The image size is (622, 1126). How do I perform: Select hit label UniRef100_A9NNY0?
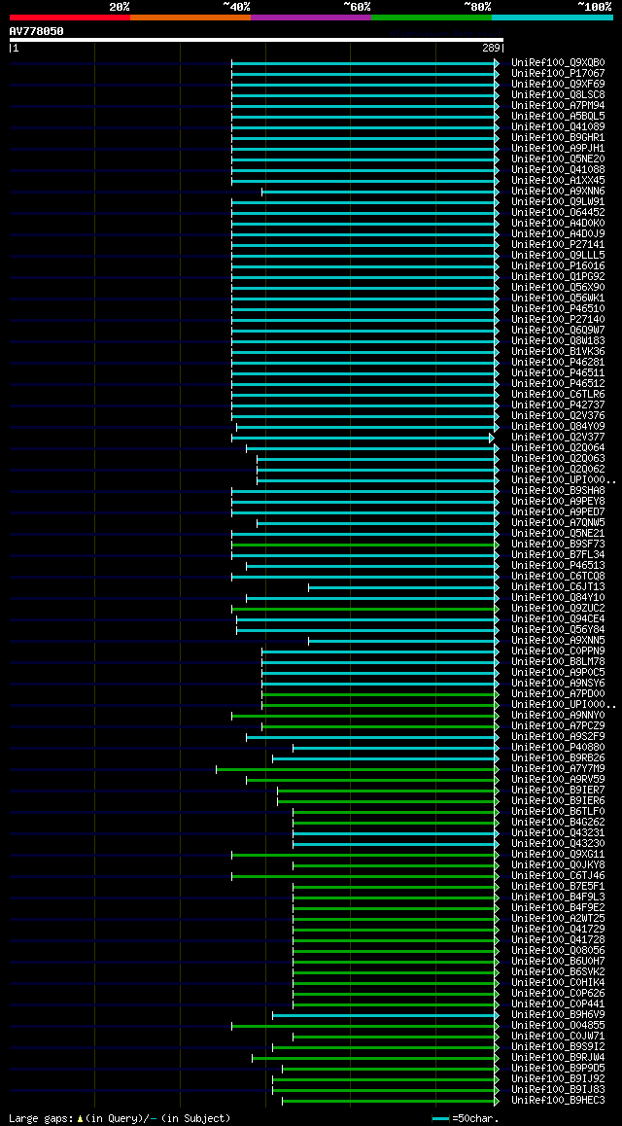(x=558, y=716)
